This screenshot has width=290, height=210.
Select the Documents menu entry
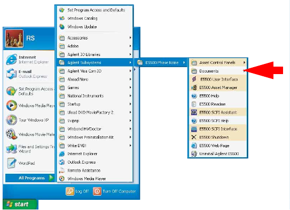218,71
